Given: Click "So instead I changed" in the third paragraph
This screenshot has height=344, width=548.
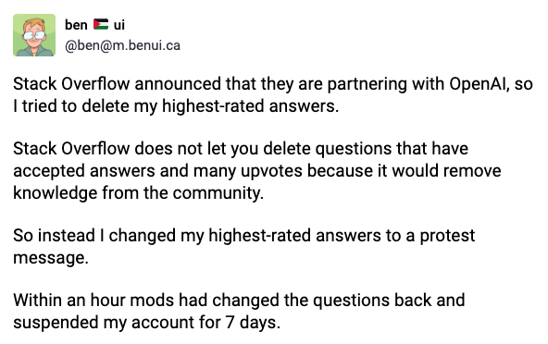Looking at the screenshot, I should pyautogui.click(x=94, y=236).
